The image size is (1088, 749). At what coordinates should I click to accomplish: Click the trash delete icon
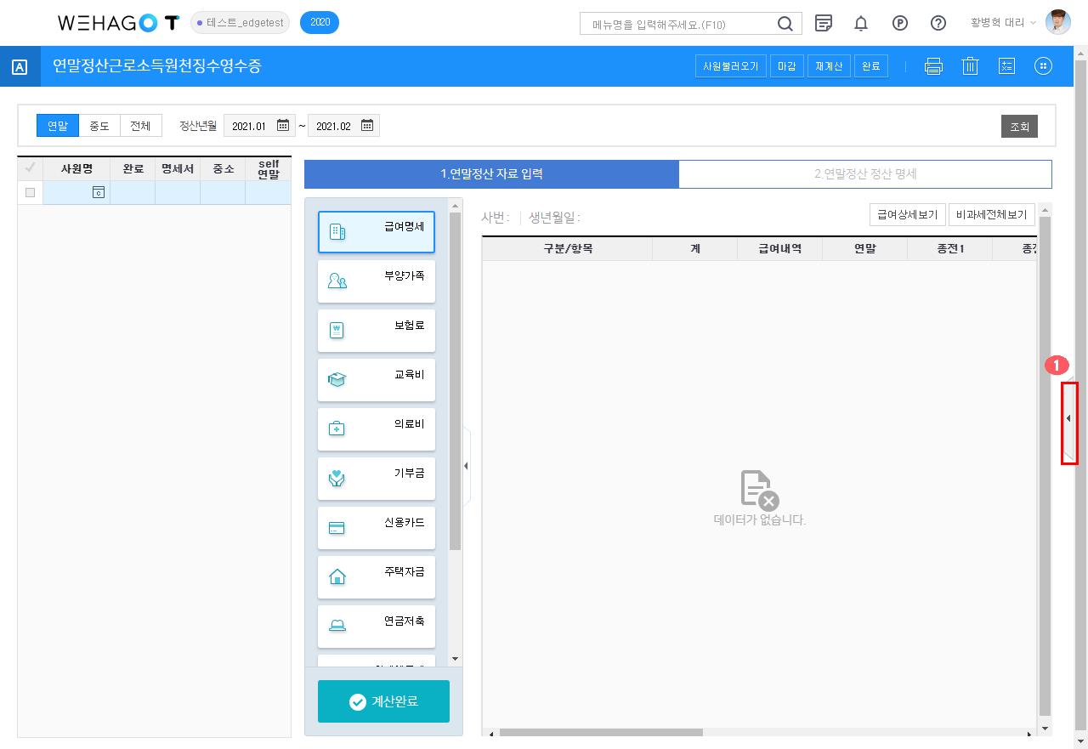click(x=970, y=66)
